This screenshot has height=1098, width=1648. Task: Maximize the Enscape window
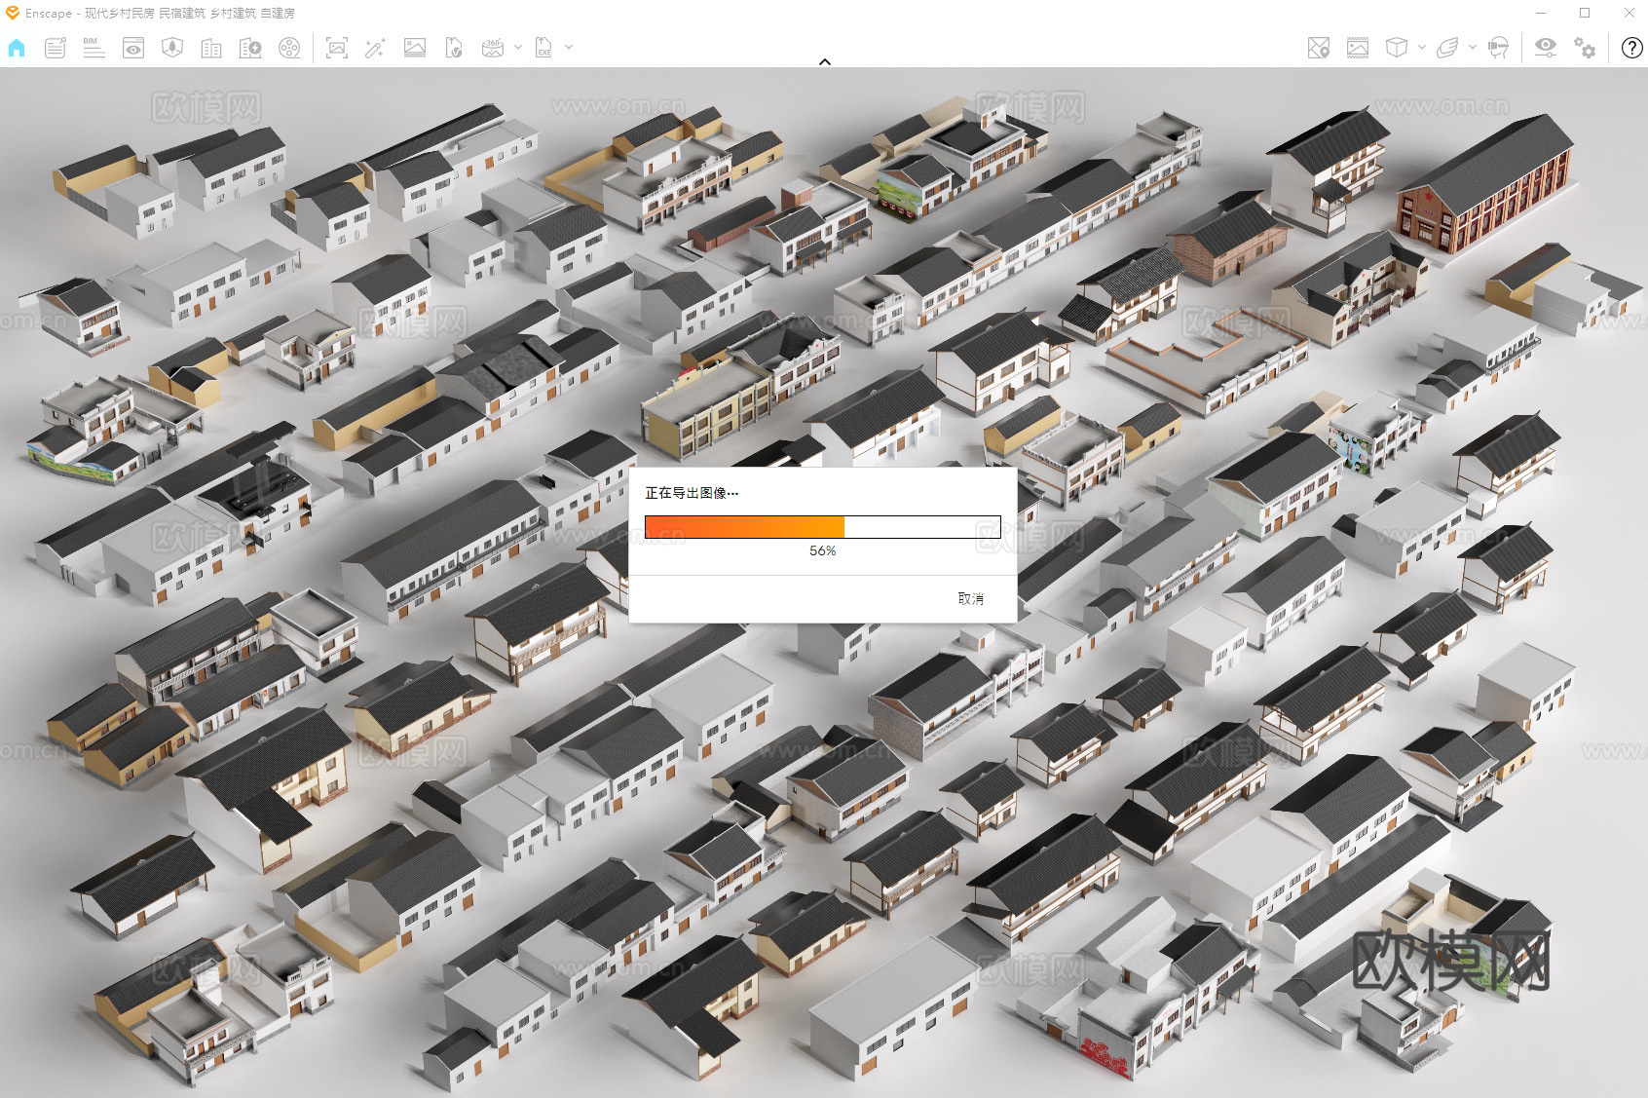click(x=1585, y=13)
